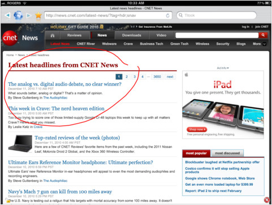Click the iPad advertisement image

[x=223, y=105]
